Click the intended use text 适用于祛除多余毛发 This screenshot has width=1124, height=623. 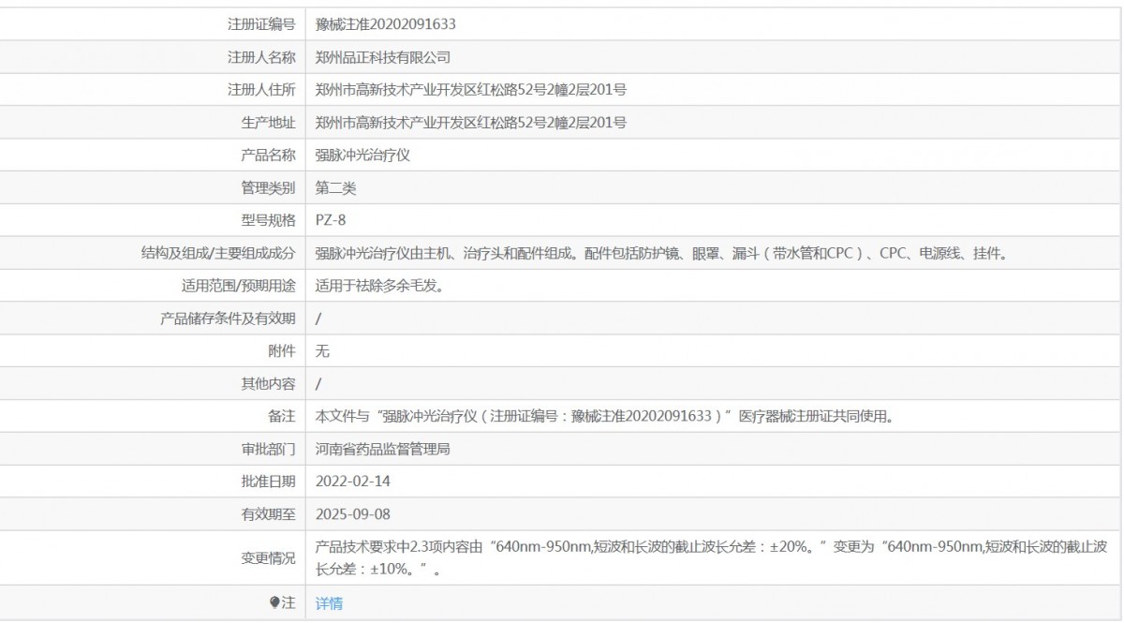tap(379, 286)
